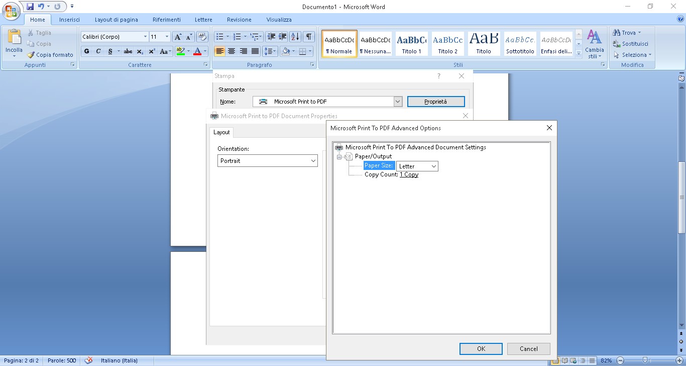
Task: Open the font size dropdown
Action: coord(167,37)
